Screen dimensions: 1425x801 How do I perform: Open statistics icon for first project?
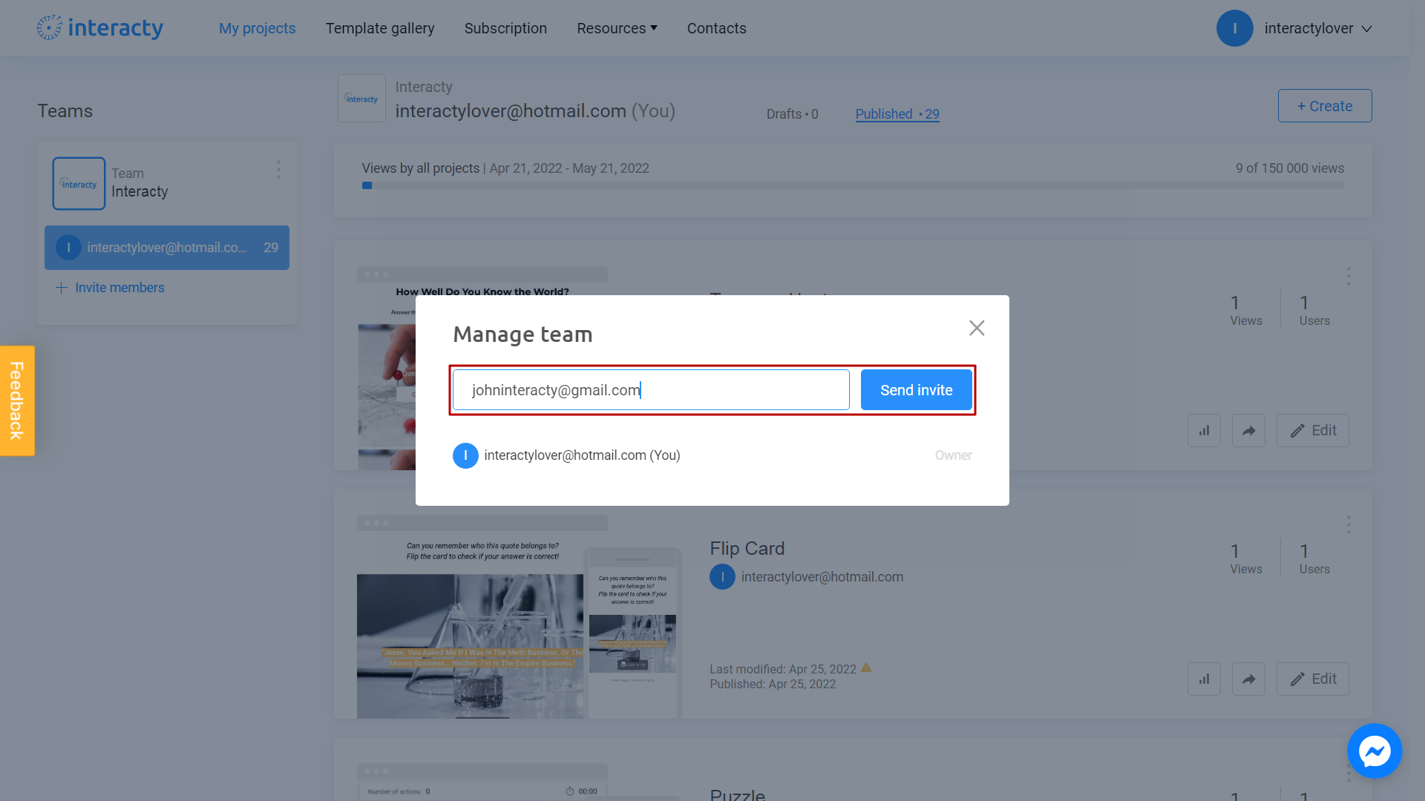pos(1204,431)
